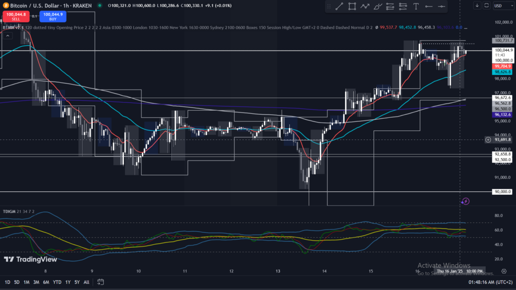This screenshot has width=516, height=290.
Task: Click the green market status indicator
Action: point(100,6)
